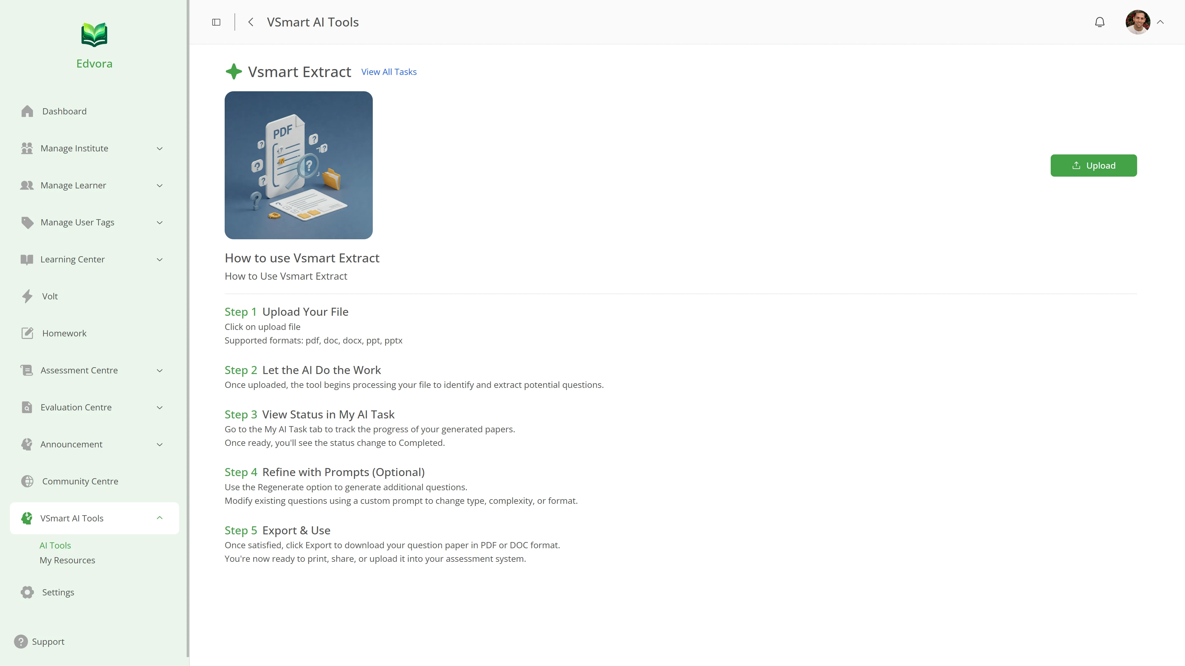The width and height of the screenshot is (1185, 666).
Task: Open Dashboard via the home icon
Action: coord(27,111)
